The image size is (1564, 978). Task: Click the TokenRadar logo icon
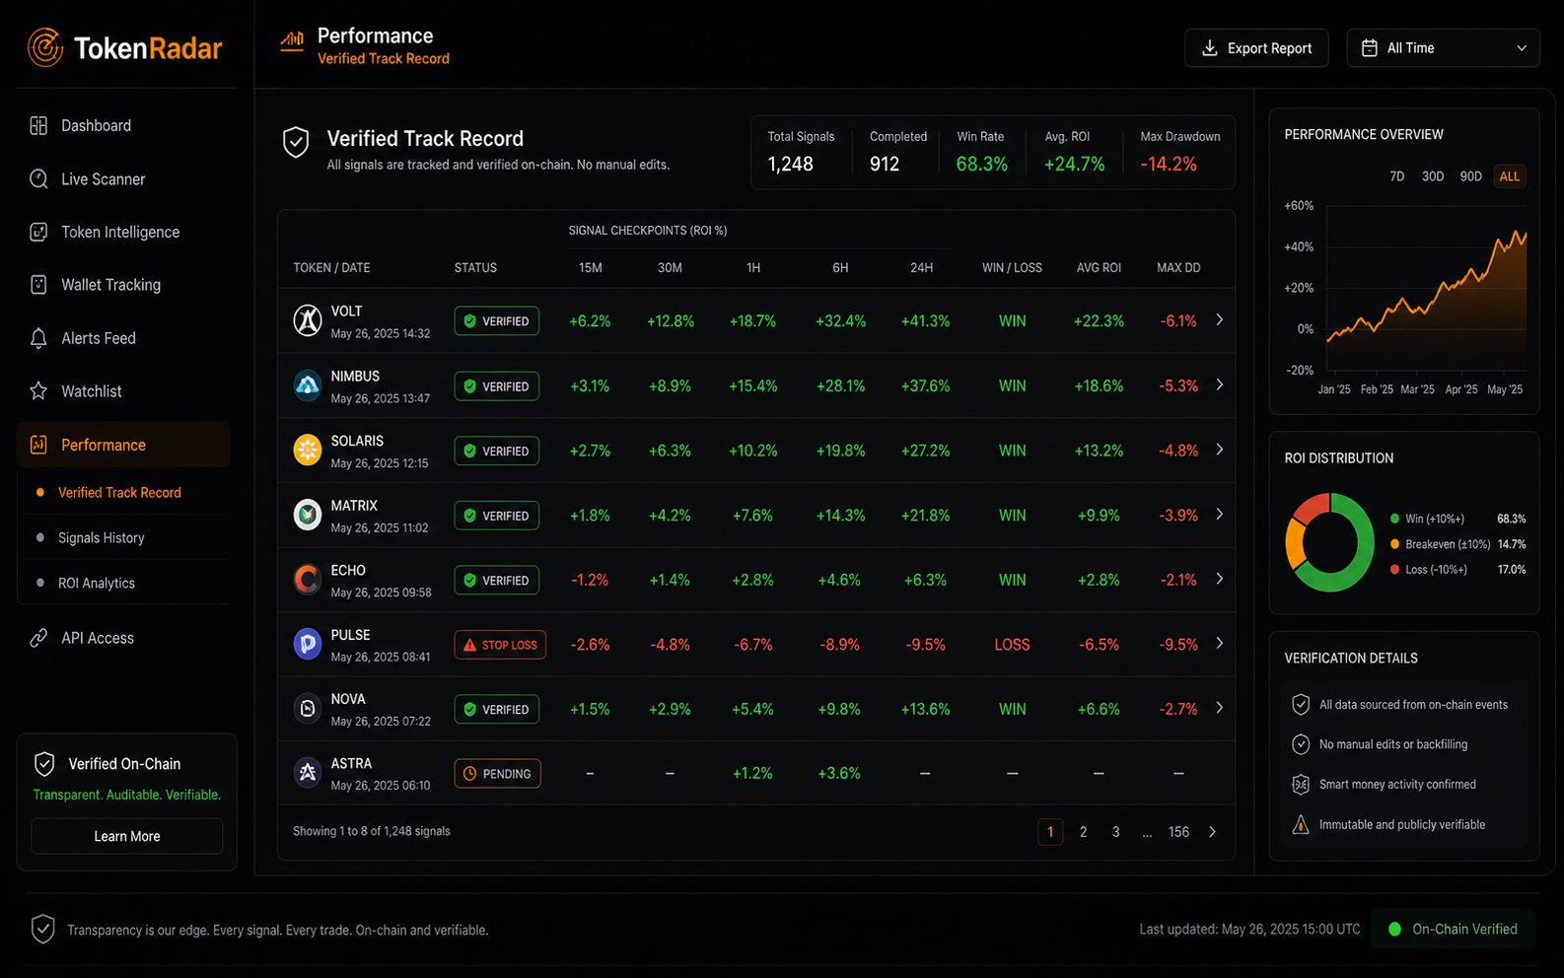click(x=45, y=47)
